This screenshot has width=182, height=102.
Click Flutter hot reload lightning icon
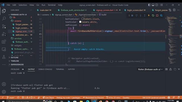[x=149, y=15]
